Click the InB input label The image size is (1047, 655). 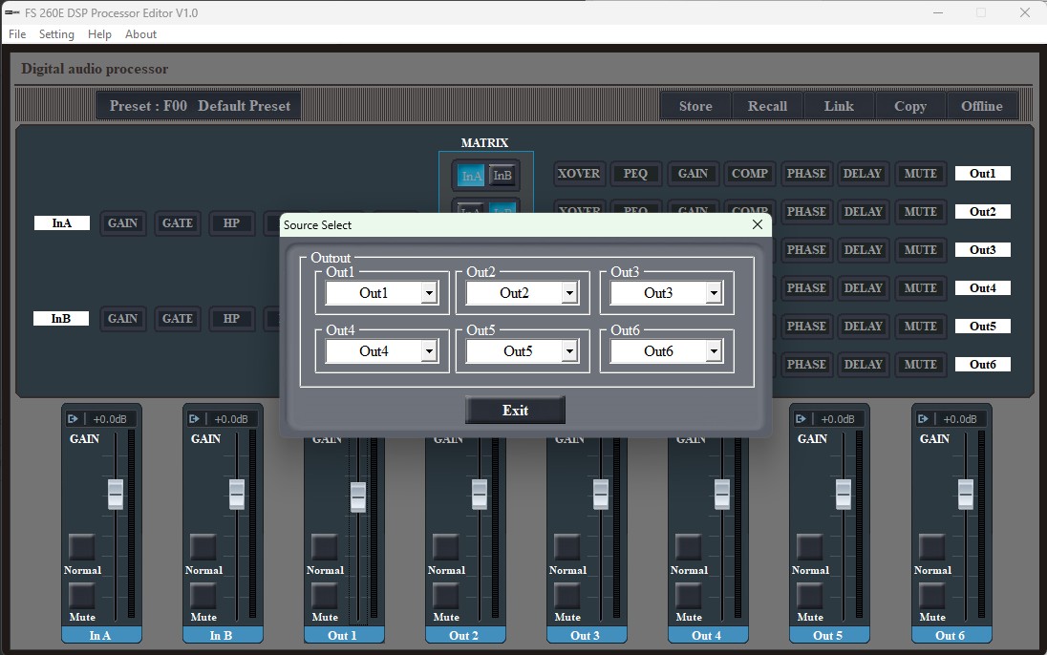[61, 319]
